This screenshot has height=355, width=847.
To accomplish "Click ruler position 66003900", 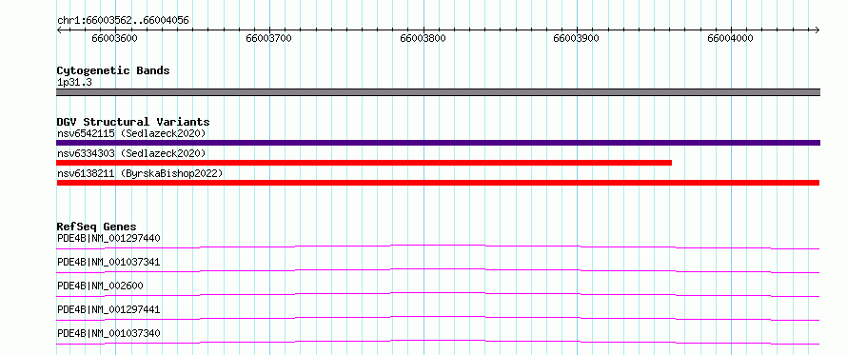I will tap(577, 38).
